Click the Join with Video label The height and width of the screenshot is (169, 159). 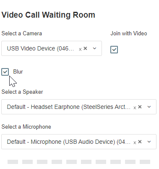129,34
